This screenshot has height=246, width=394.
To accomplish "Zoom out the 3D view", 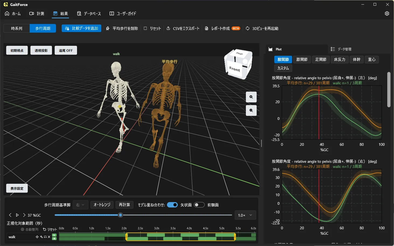I will click(251, 110).
